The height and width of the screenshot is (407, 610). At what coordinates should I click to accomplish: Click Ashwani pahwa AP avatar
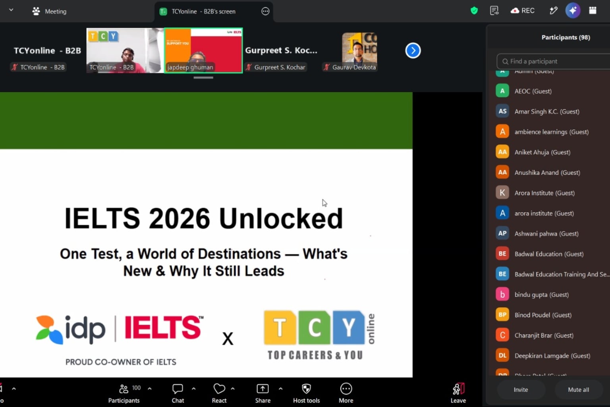tap(502, 233)
